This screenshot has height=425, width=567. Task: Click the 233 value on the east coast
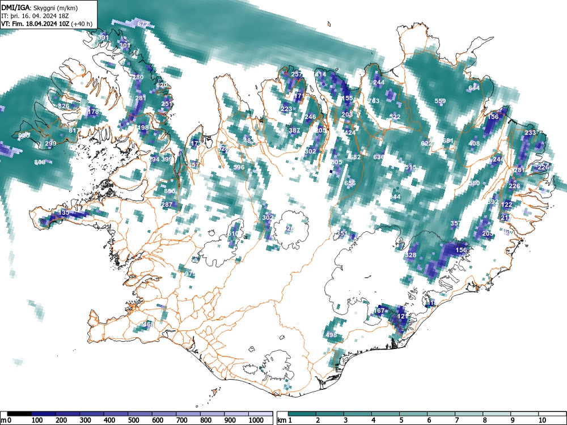530,133
